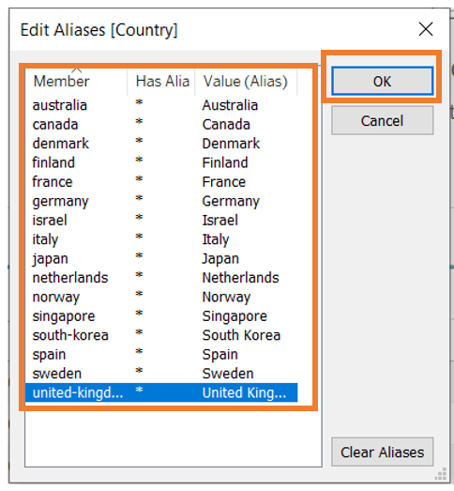Click the resize grip at dialog corner
The height and width of the screenshot is (491, 454).
coord(441,474)
